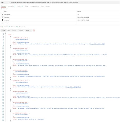Click the greyed since_id key cell
120x122 pixels.
click(x=40, y=23)
